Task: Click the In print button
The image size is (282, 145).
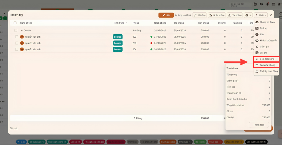Action: click(x=248, y=15)
